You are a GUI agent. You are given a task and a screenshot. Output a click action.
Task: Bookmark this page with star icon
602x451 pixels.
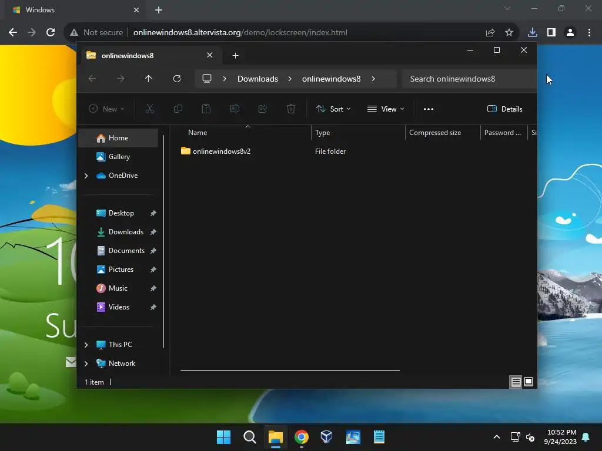(509, 33)
